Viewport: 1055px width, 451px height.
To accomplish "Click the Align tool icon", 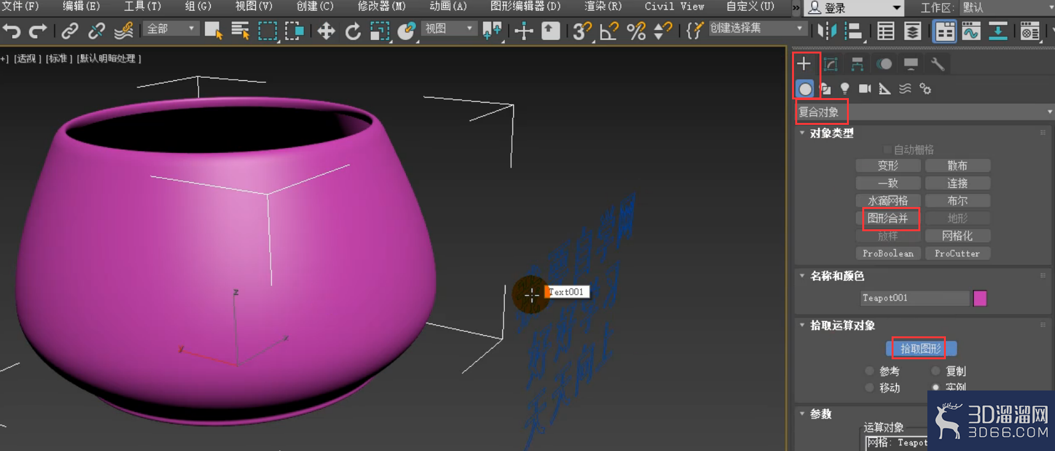I will pyautogui.click(x=853, y=30).
